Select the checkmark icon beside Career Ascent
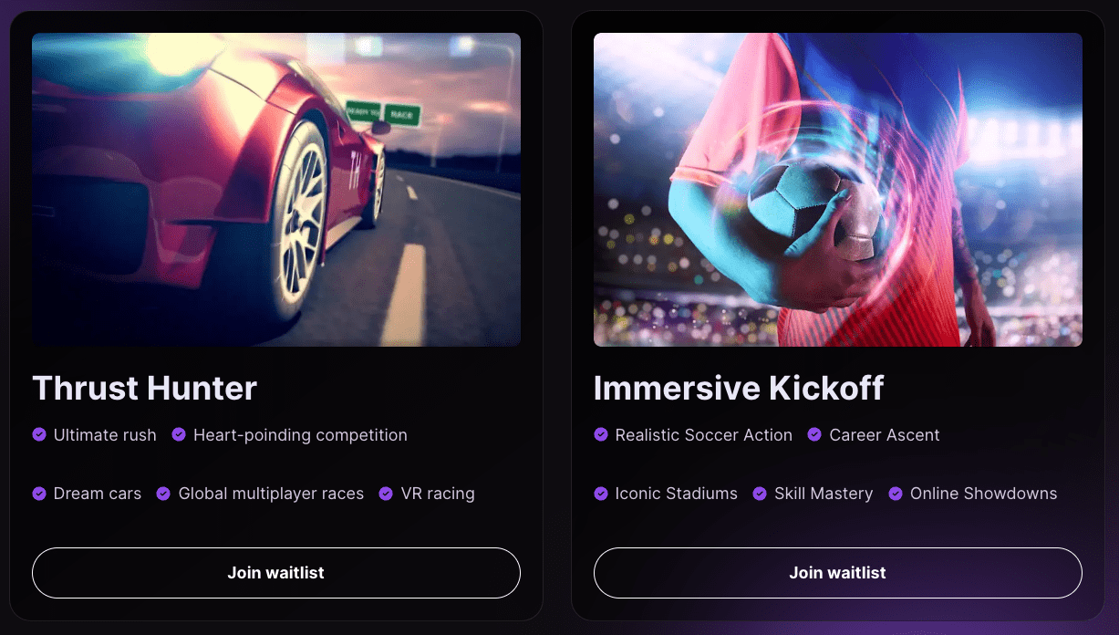This screenshot has height=635, width=1119. coord(814,435)
